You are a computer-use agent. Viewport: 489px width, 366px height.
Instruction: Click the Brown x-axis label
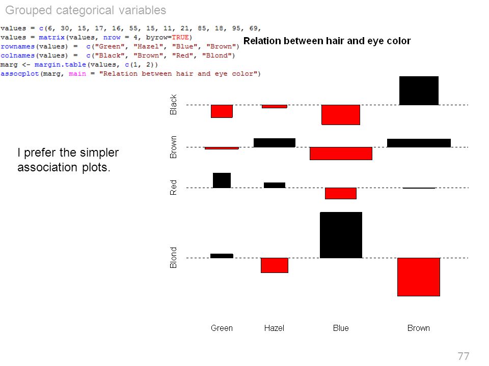[419, 328]
